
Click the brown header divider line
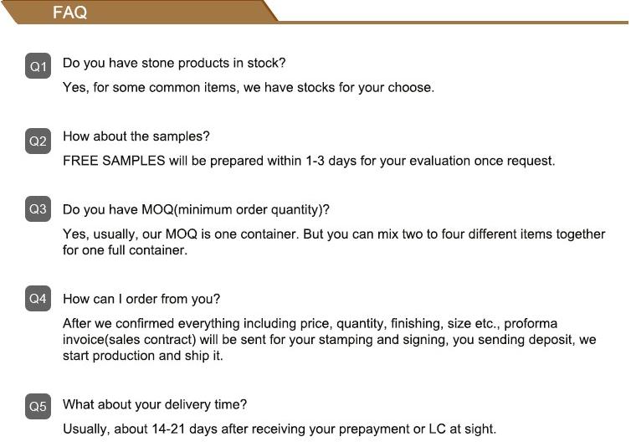point(453,23)
